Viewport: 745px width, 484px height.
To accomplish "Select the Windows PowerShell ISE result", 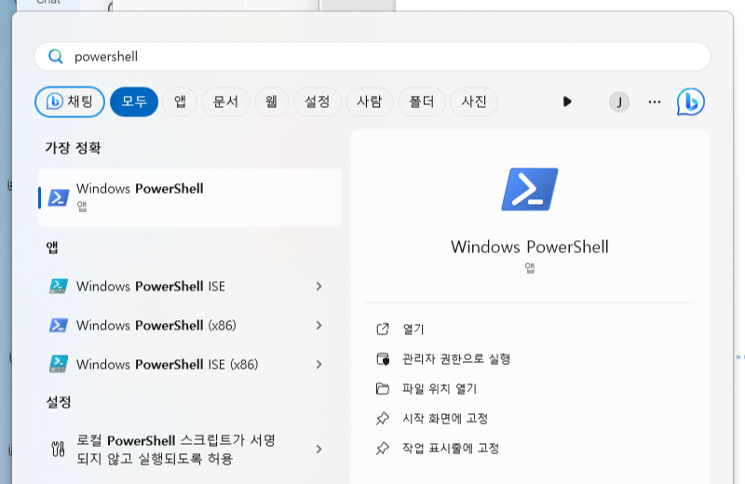I will tap(189, 287).
